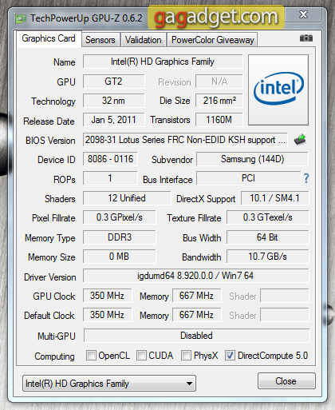
Task: Click the Multi-GPU field showing Disabled
Action: [197, 336]
